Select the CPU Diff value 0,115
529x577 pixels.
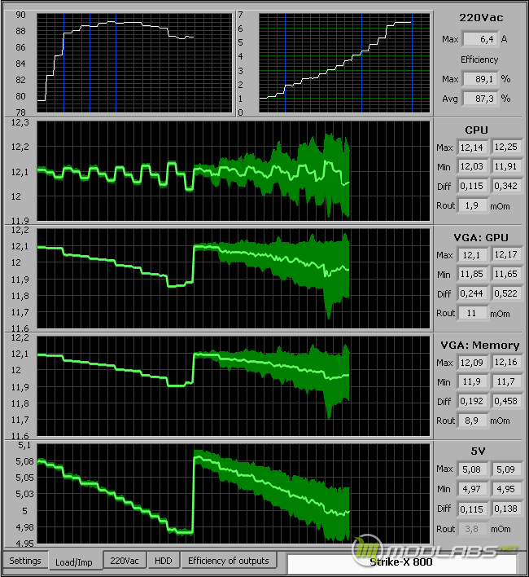coord(472,186)
